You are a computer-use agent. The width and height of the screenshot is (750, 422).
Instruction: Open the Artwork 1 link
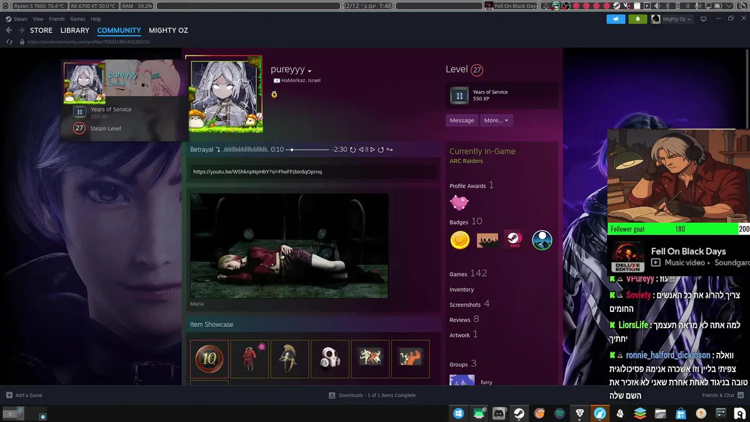click(463, 335)
